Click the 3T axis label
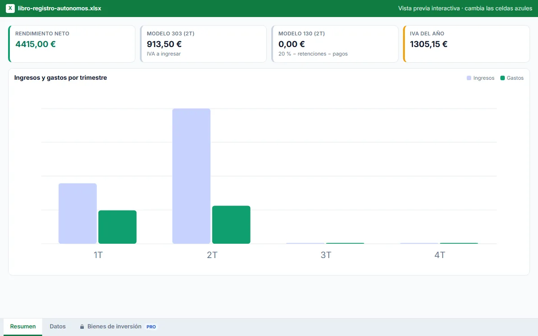Image resolution: width=538 pixels, height=336 pixels. pyautogui.click(x=325, y=255)
